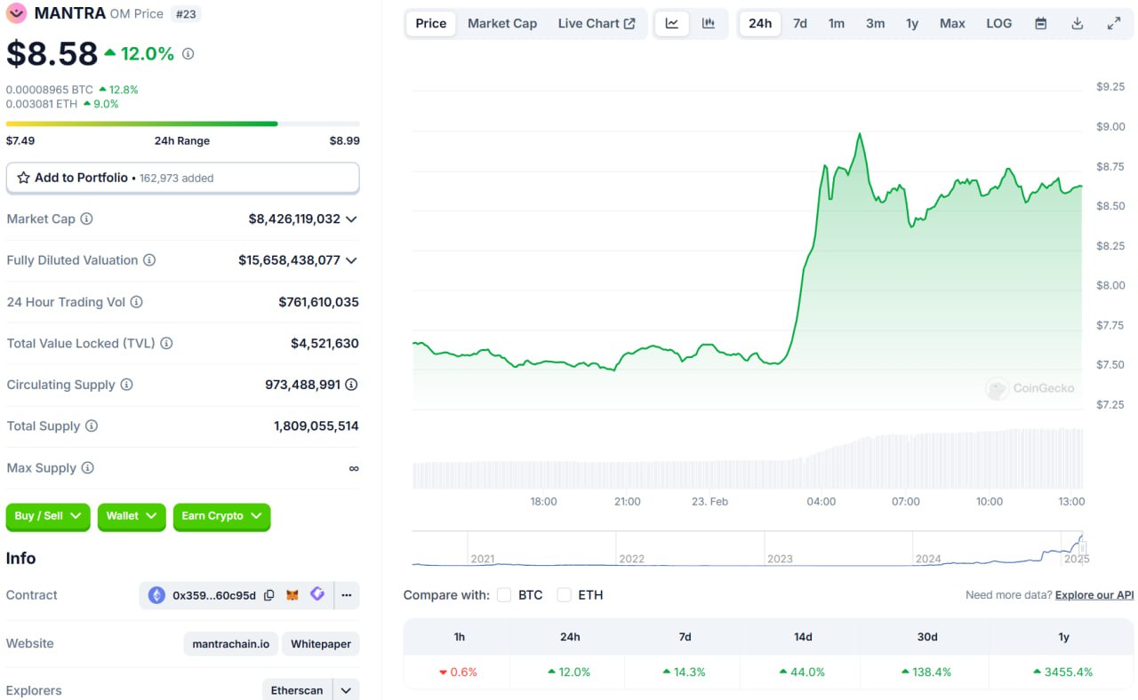
Task: Select the Price tab
Action: coord(431,23)
